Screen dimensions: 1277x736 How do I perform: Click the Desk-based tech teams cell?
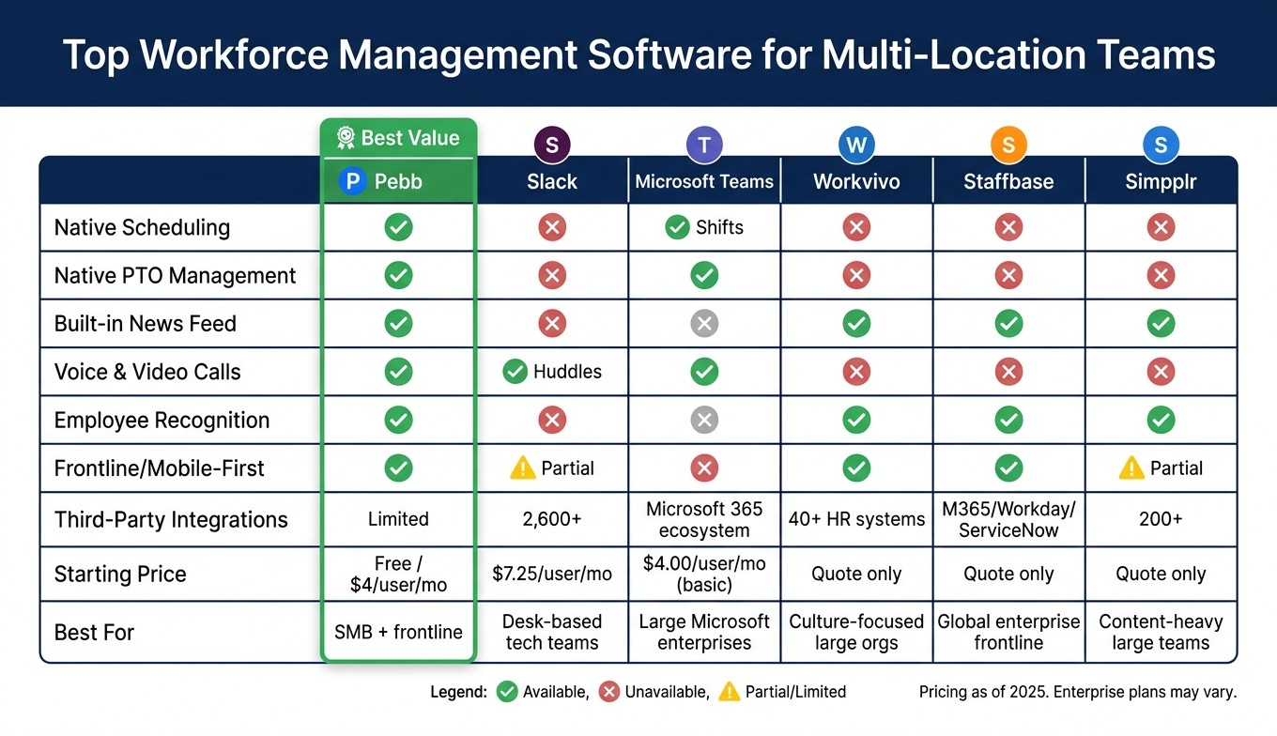click(552, 632)
